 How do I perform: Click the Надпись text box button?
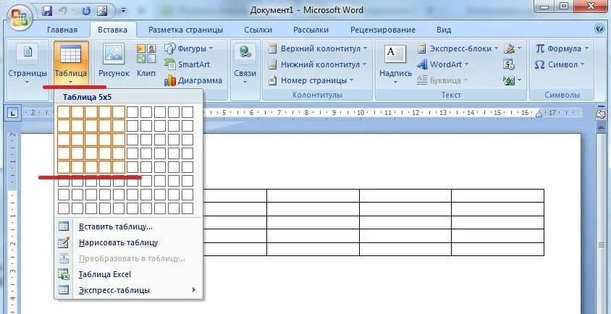(x=395, y=64)
